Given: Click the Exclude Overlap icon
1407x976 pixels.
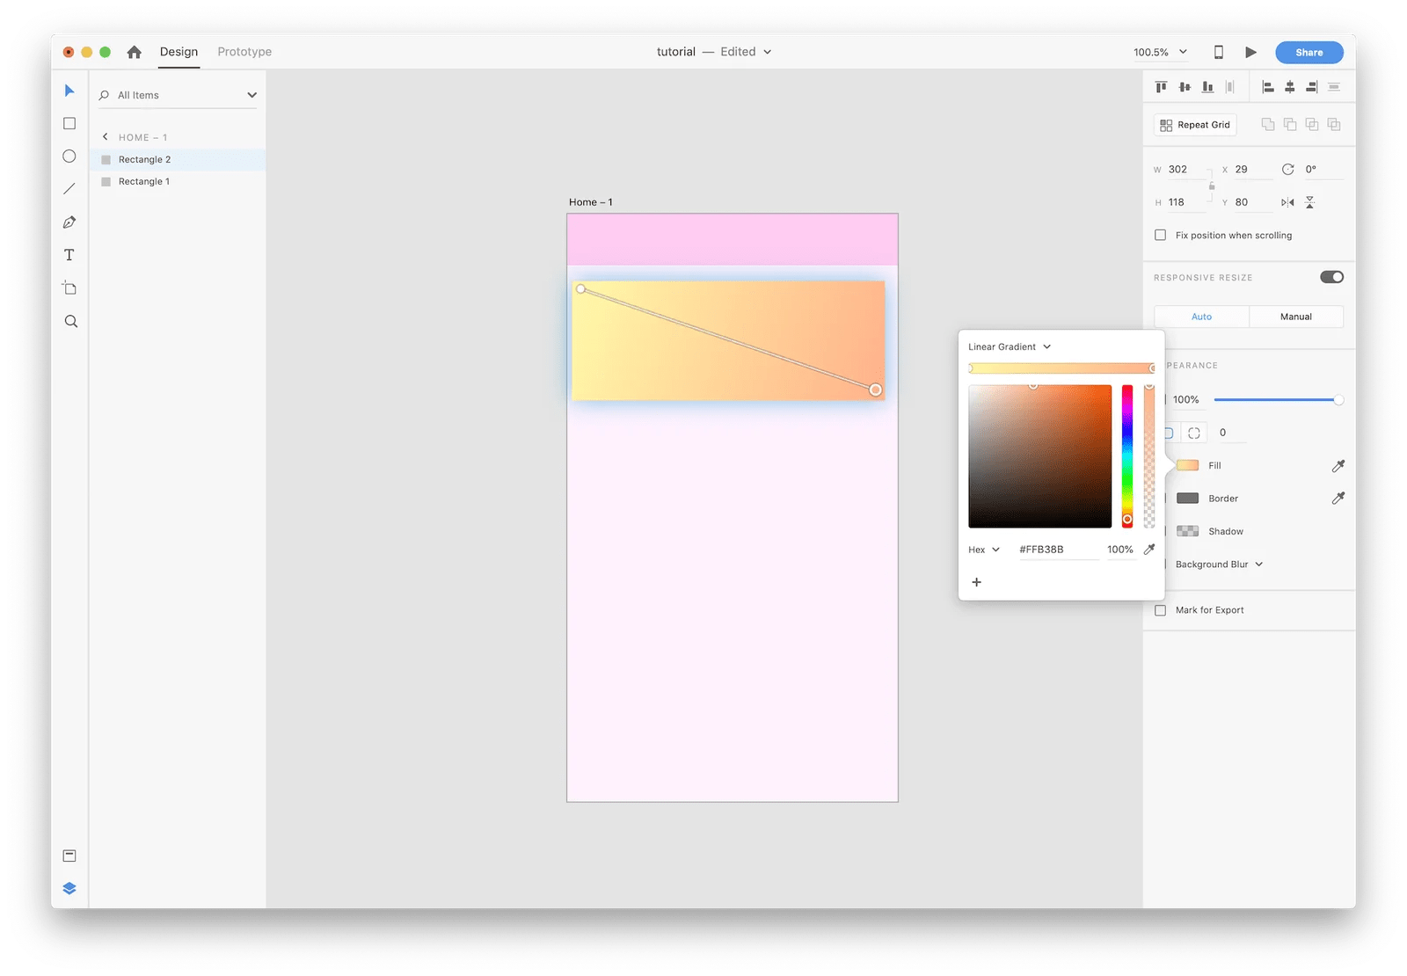Looking at the screenshot, I should 1334,125.
